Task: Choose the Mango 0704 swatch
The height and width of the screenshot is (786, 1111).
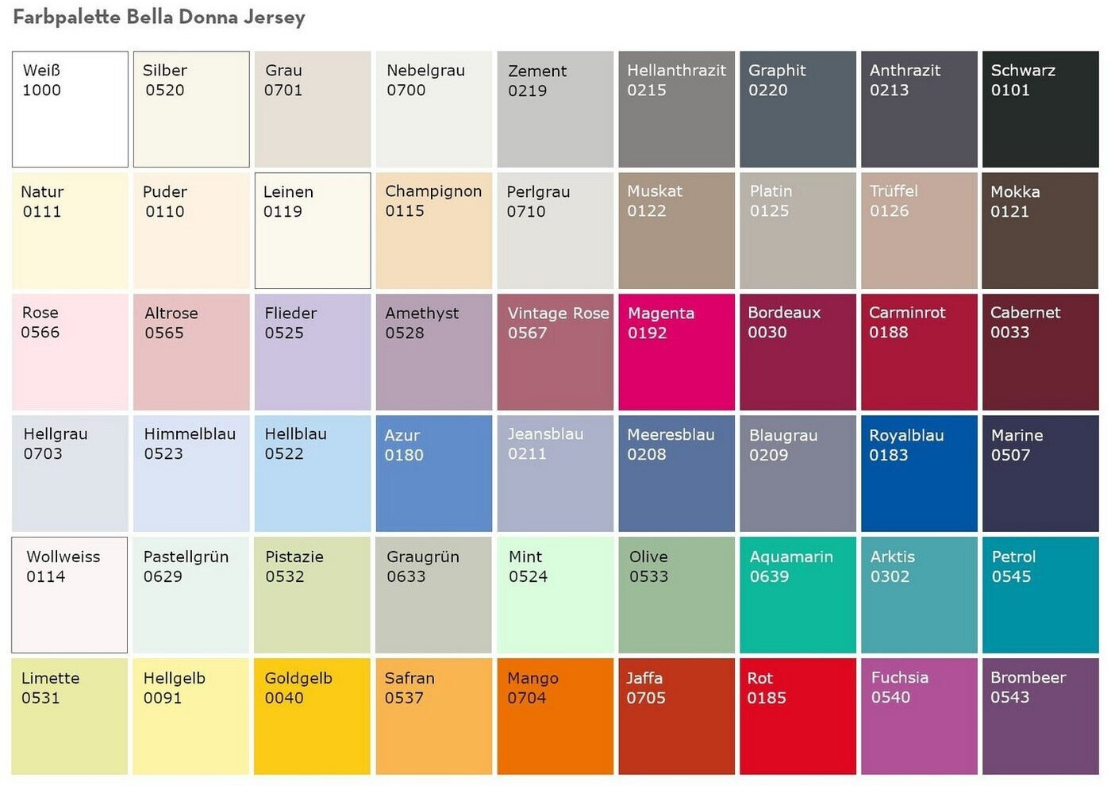Action: click(x=555, y=716)
